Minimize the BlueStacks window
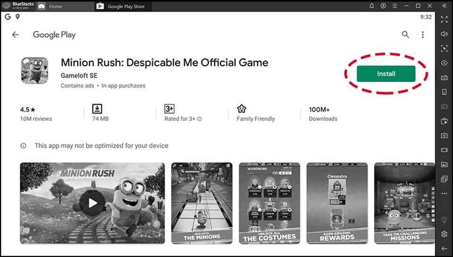This screenshot has width=453, height=257. [x=406, y=6]
